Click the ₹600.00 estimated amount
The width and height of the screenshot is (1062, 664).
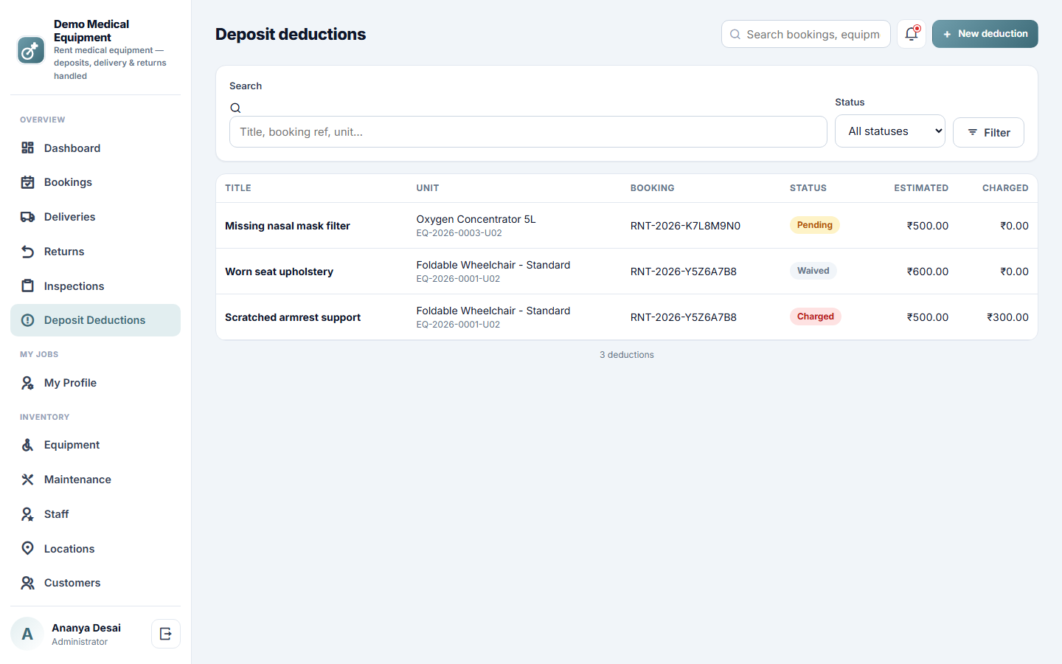coord(928,272)
